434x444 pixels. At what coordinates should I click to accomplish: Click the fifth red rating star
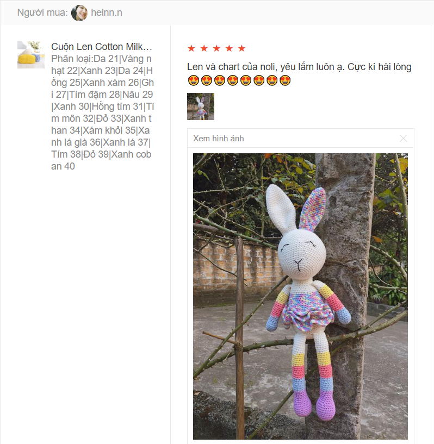(x=241, y=48)
